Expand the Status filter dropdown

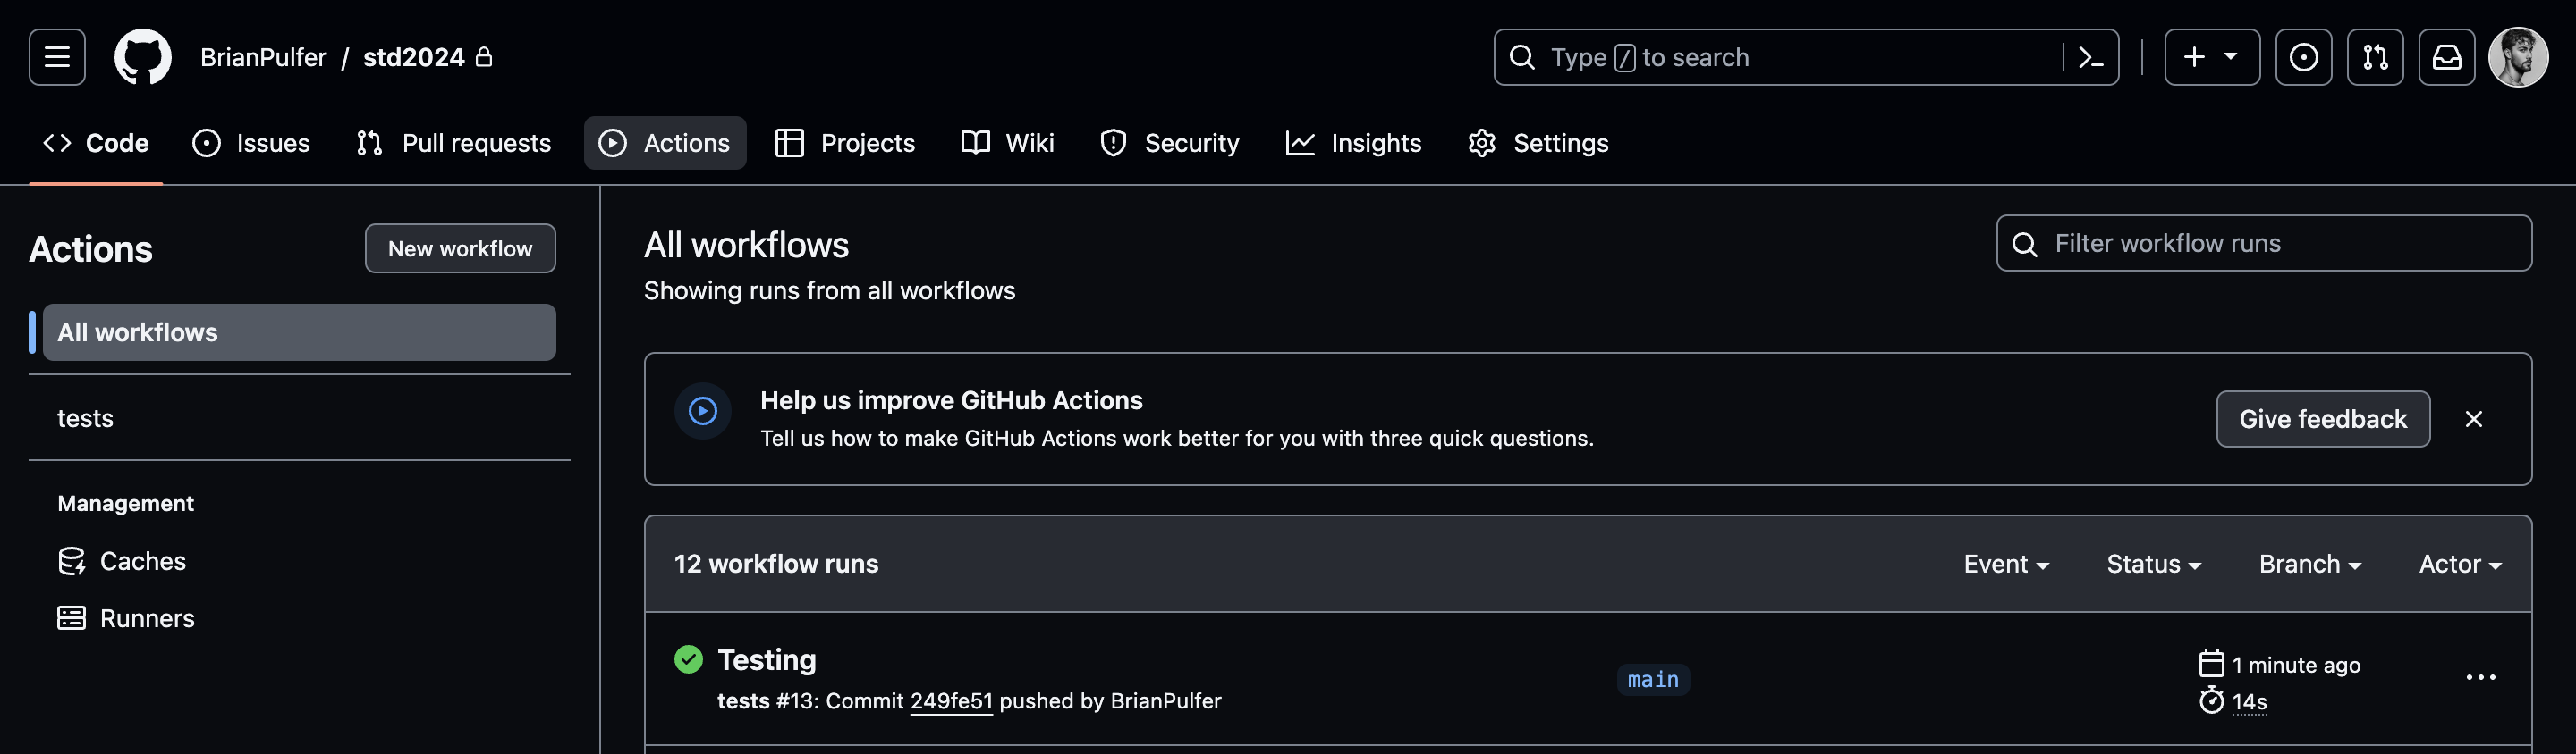(x=2154, y=563)
